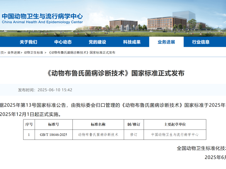Screen dimensions: 226x169
Task: Click table header 标准名称
Action: coord(98,124)
